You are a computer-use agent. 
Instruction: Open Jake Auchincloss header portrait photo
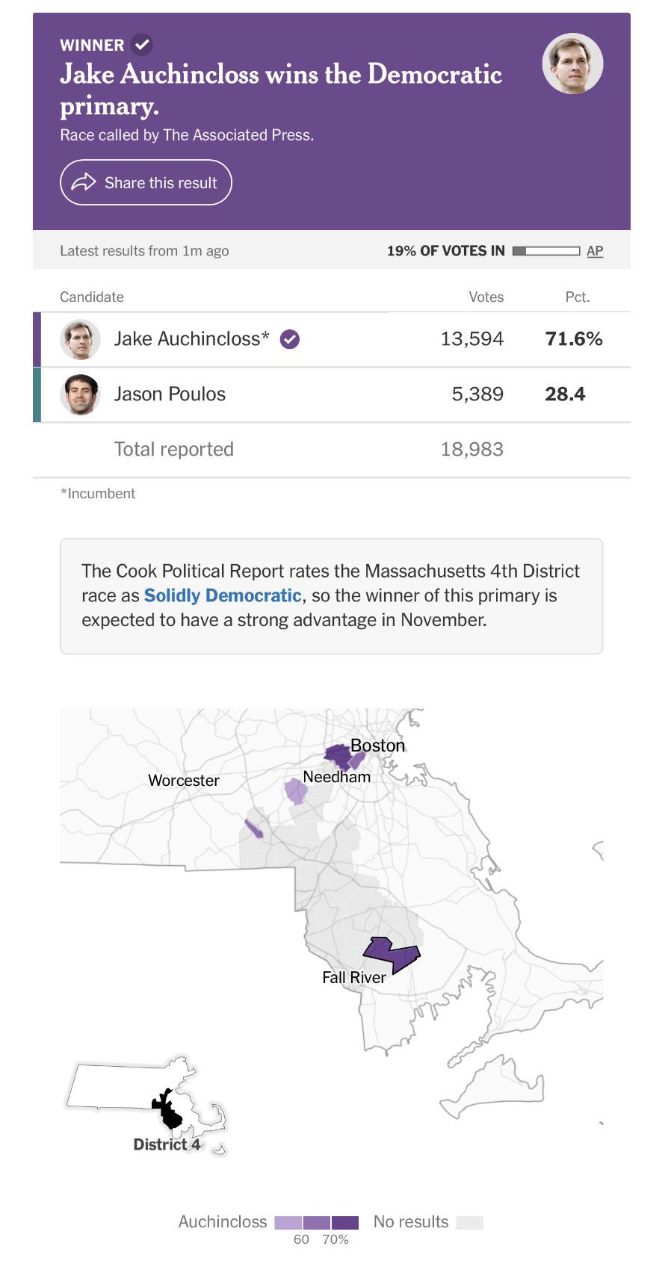(x=572, y=63)
